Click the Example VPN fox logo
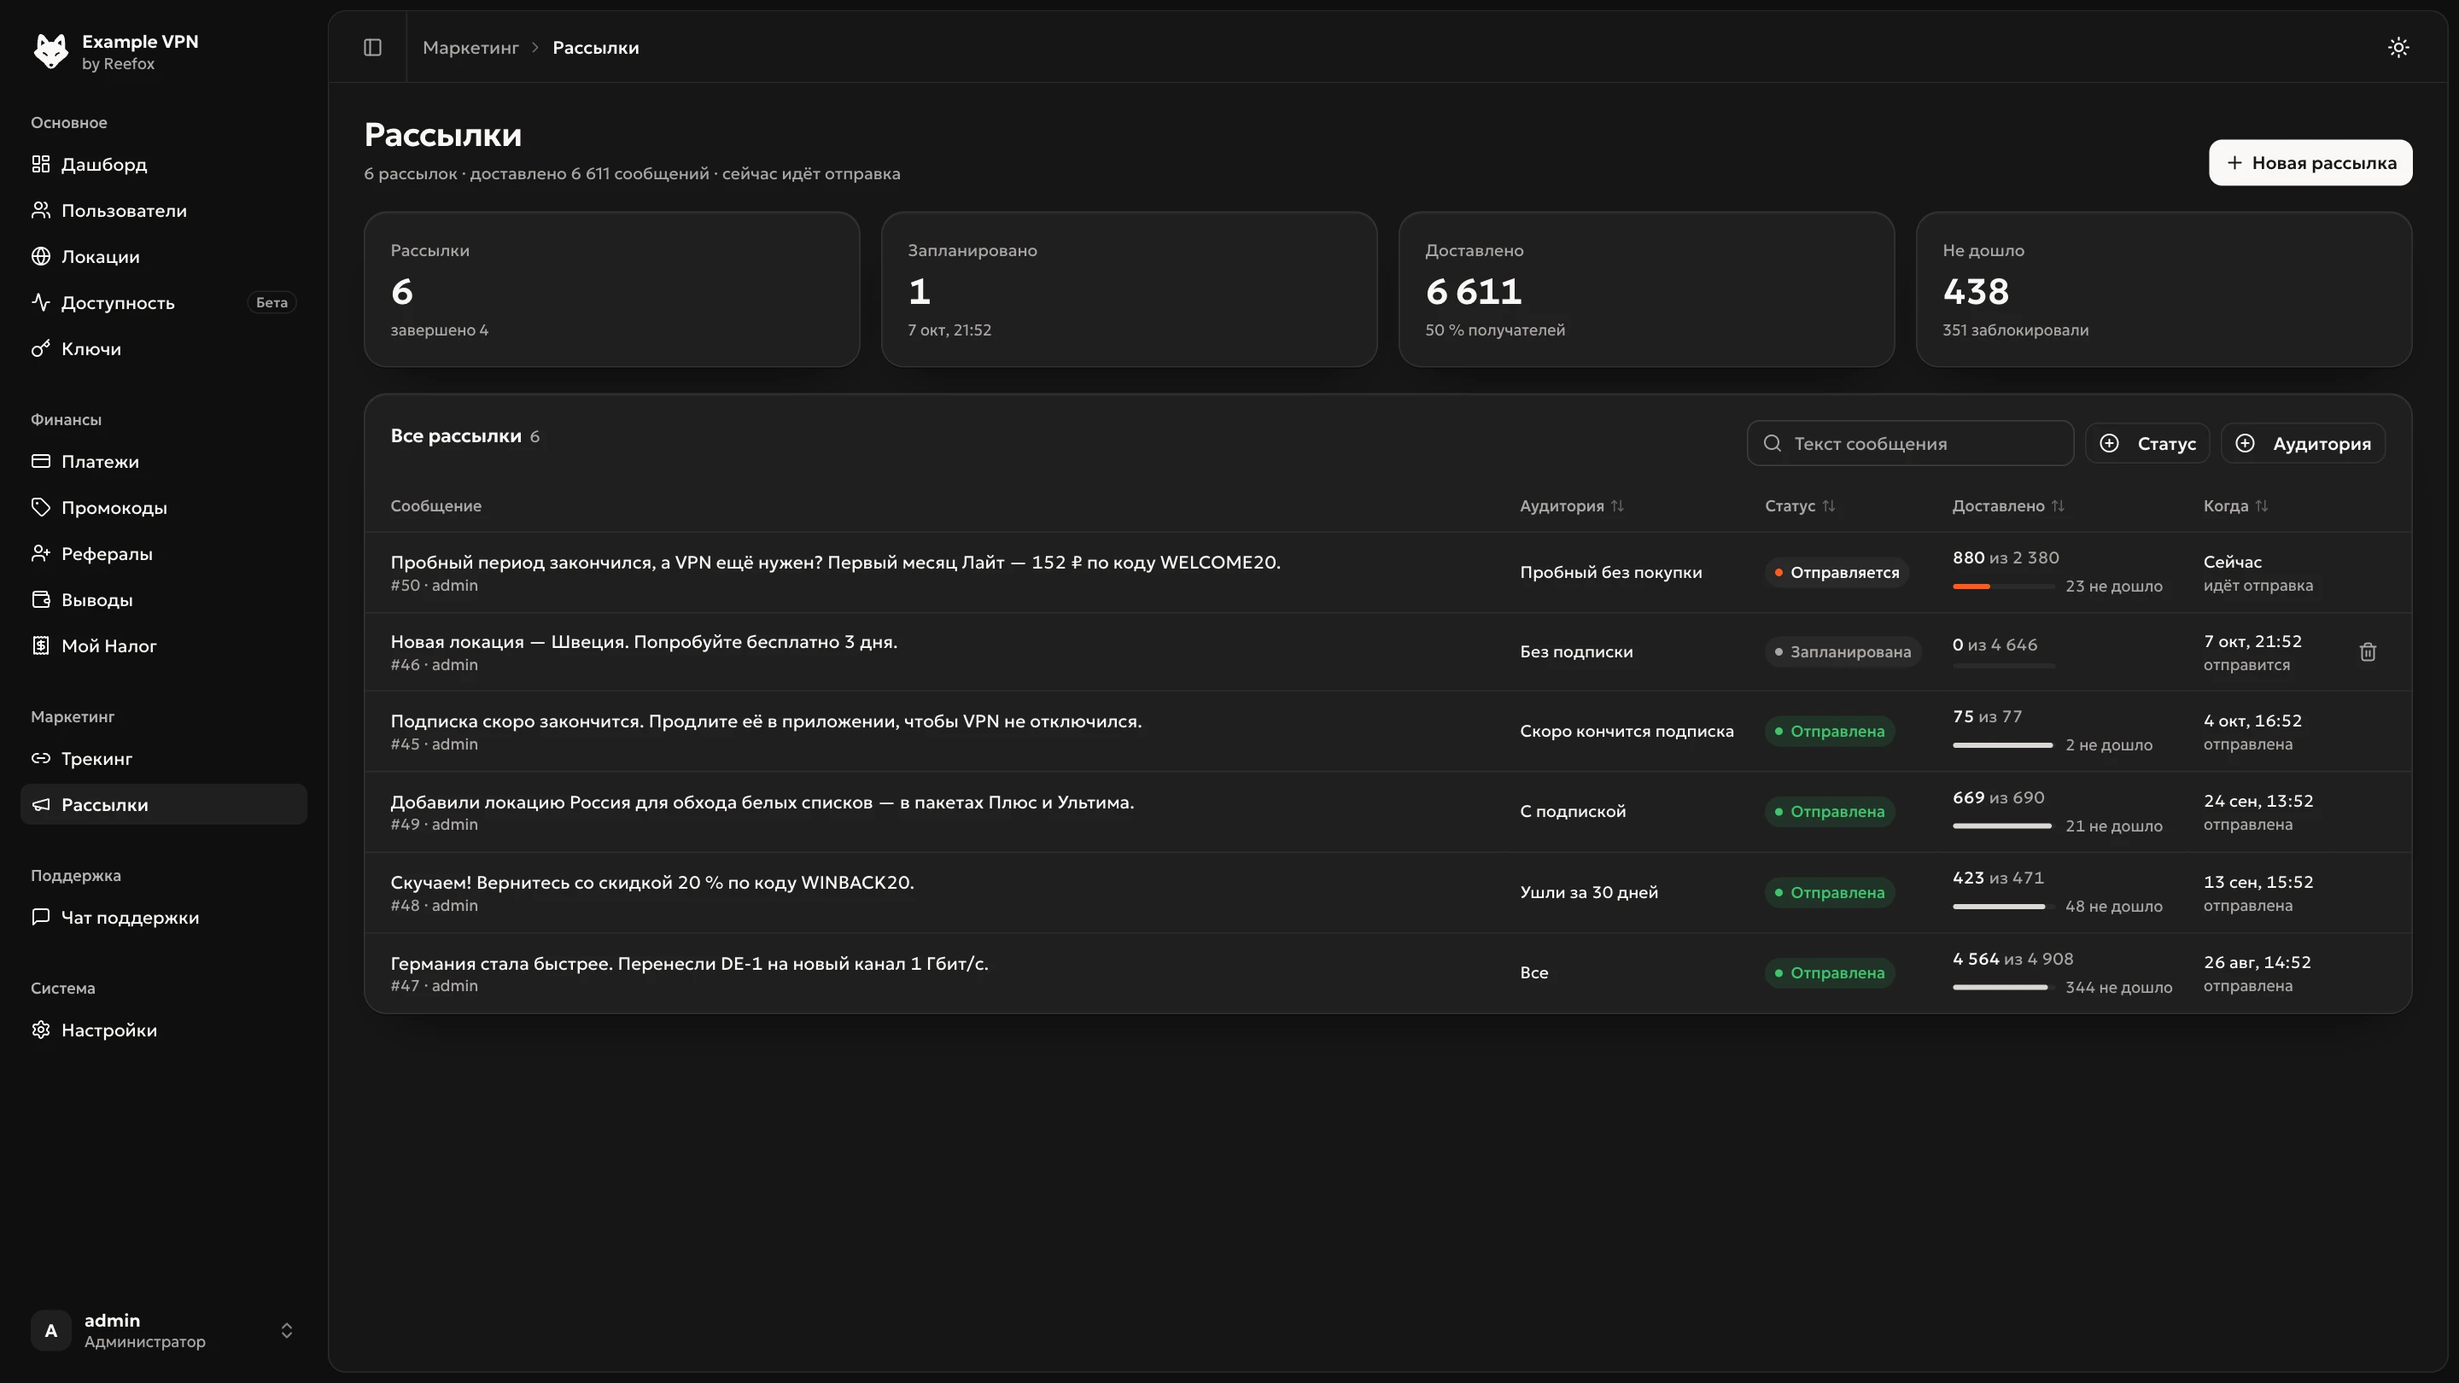This screenshot has width=2459, height=1383. click(50, 51)
